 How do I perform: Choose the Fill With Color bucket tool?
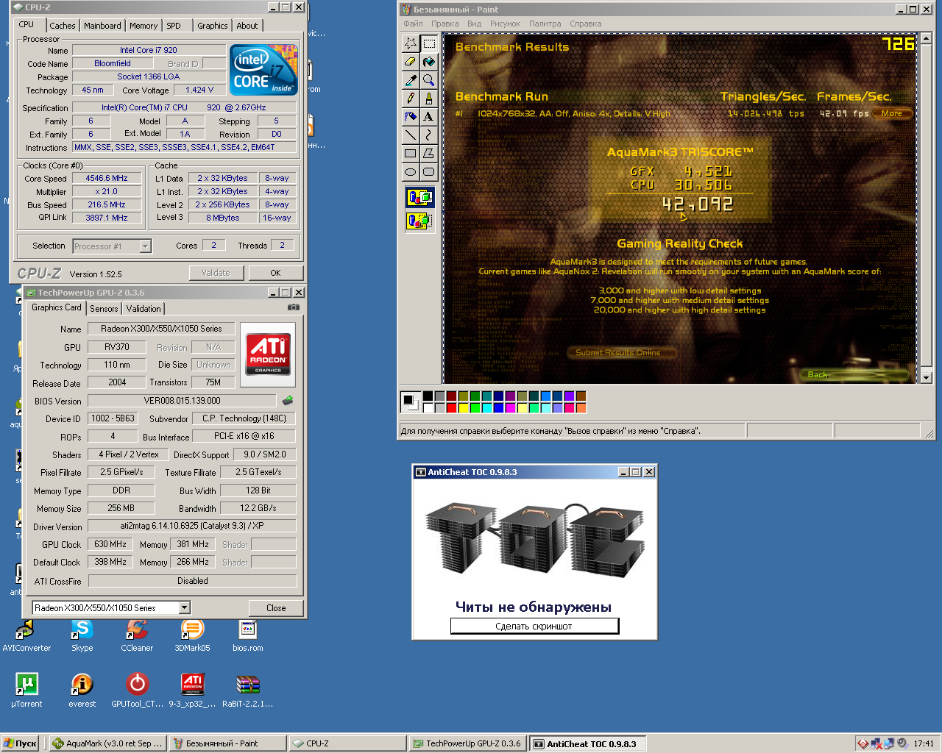point(428,62)
